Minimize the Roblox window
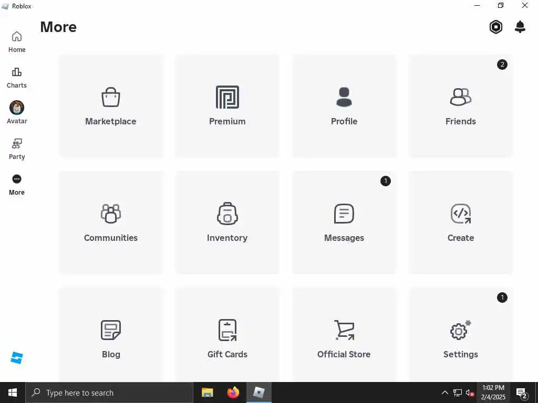Screen dimensions: 538x403 (x=477, y=5)
